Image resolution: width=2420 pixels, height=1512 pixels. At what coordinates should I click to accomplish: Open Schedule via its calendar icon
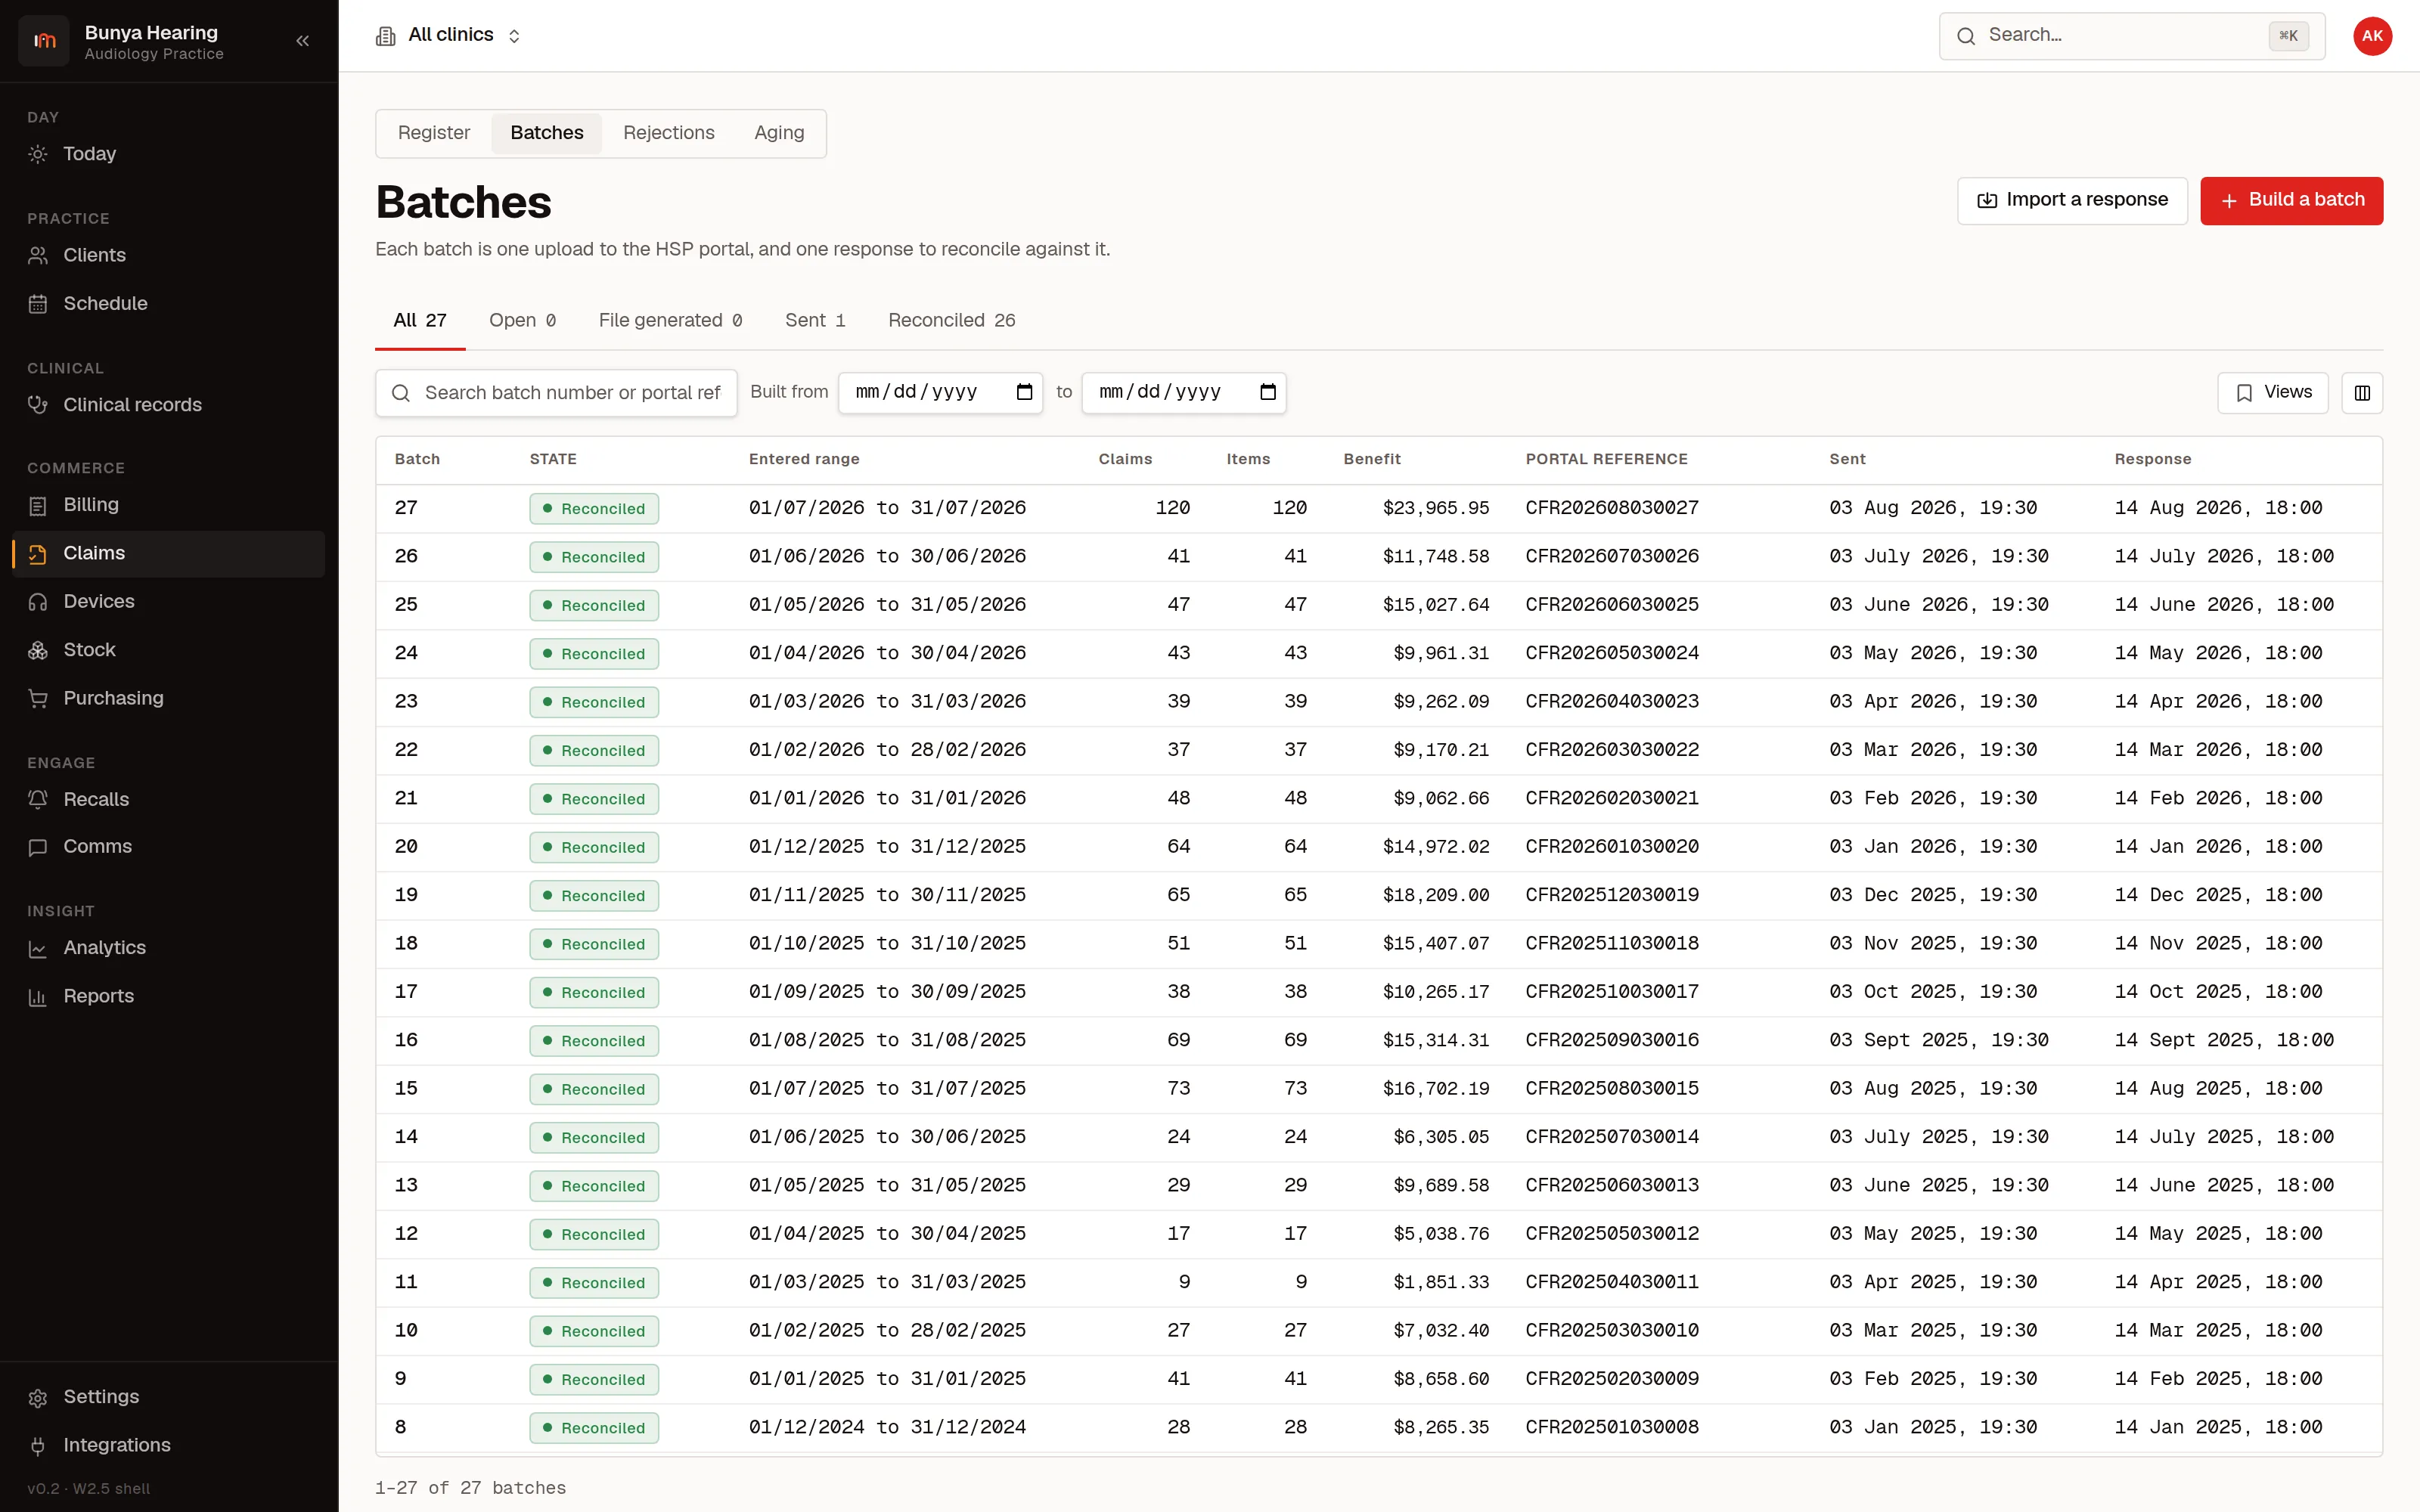tap(38, 304)
